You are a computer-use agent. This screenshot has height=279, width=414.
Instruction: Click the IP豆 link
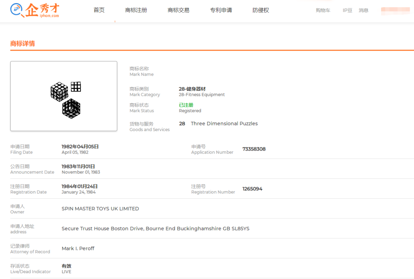[x=347, y=10]
